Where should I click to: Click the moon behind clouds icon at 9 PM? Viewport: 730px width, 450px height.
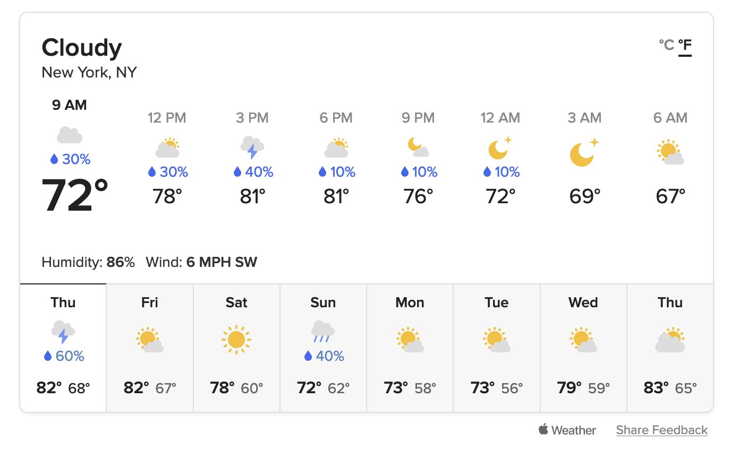point(418,148)
